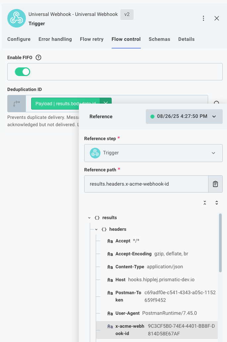Screen dimensions: 227x342
Task: Open the Schemas tab
Action: pos(159,39)
